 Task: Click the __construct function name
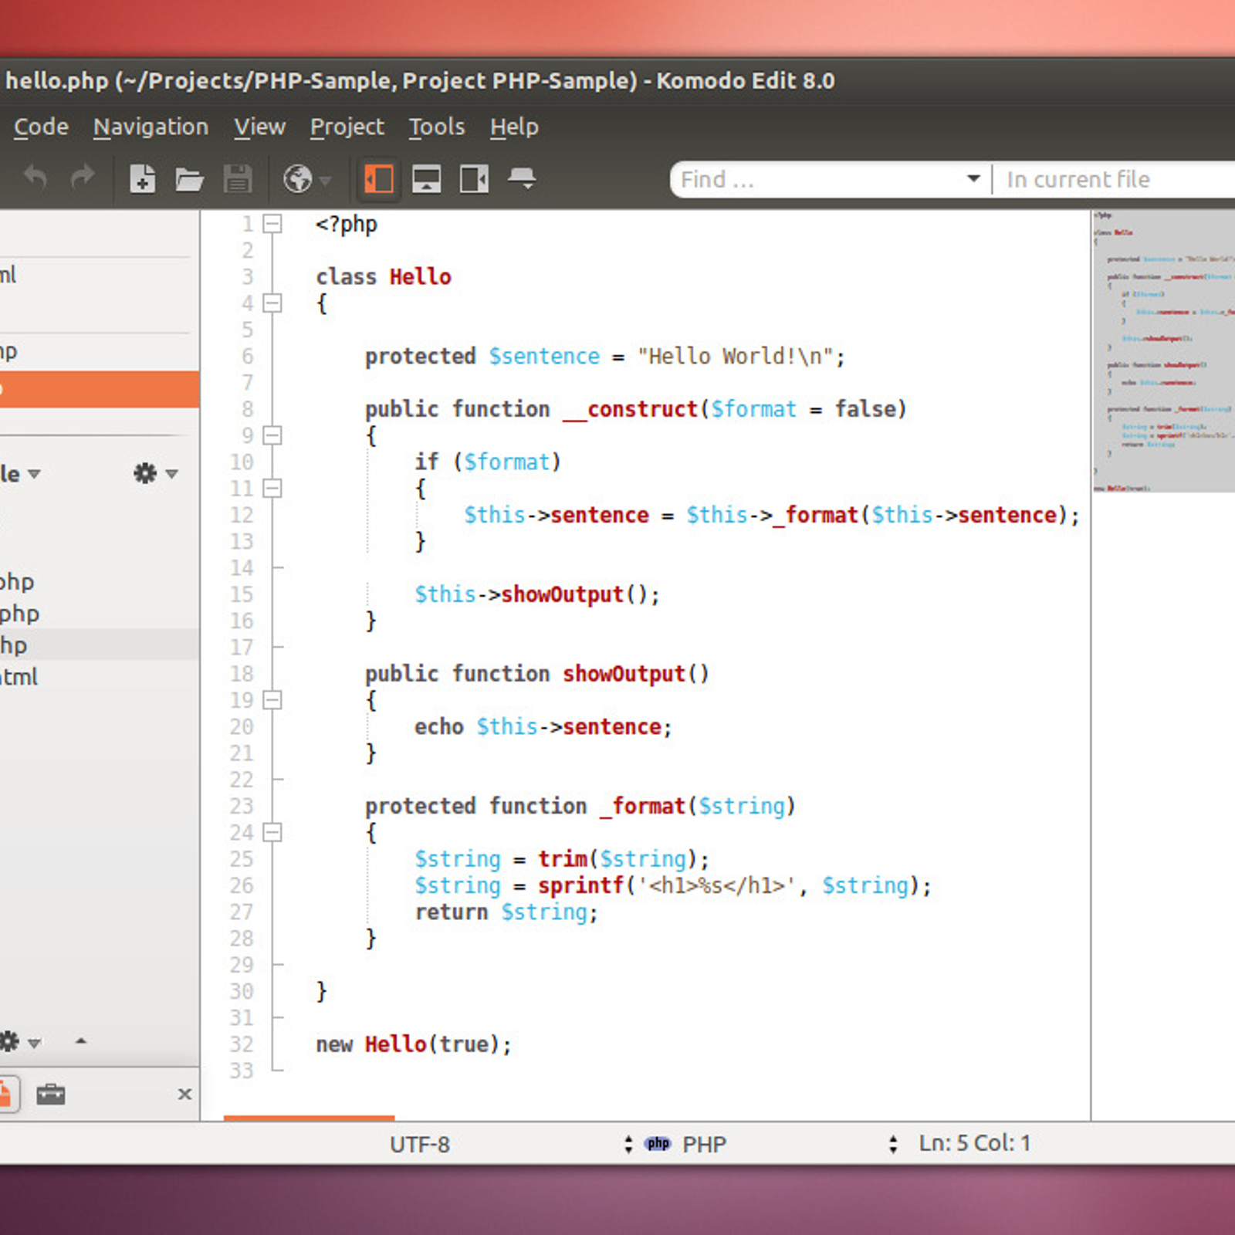point(631,409)
